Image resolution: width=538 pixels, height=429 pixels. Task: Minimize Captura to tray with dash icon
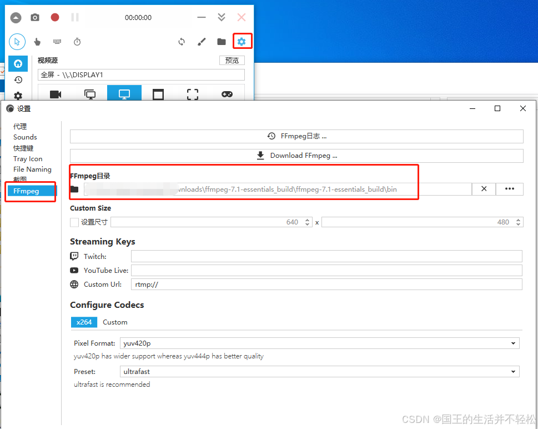tap(202, 17)
